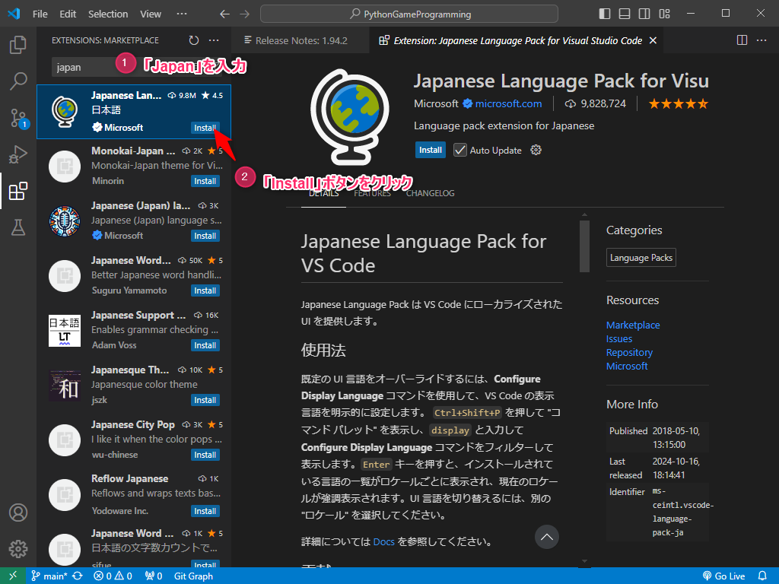Expand the title bar overflow menu

click(x=181, y=14)
